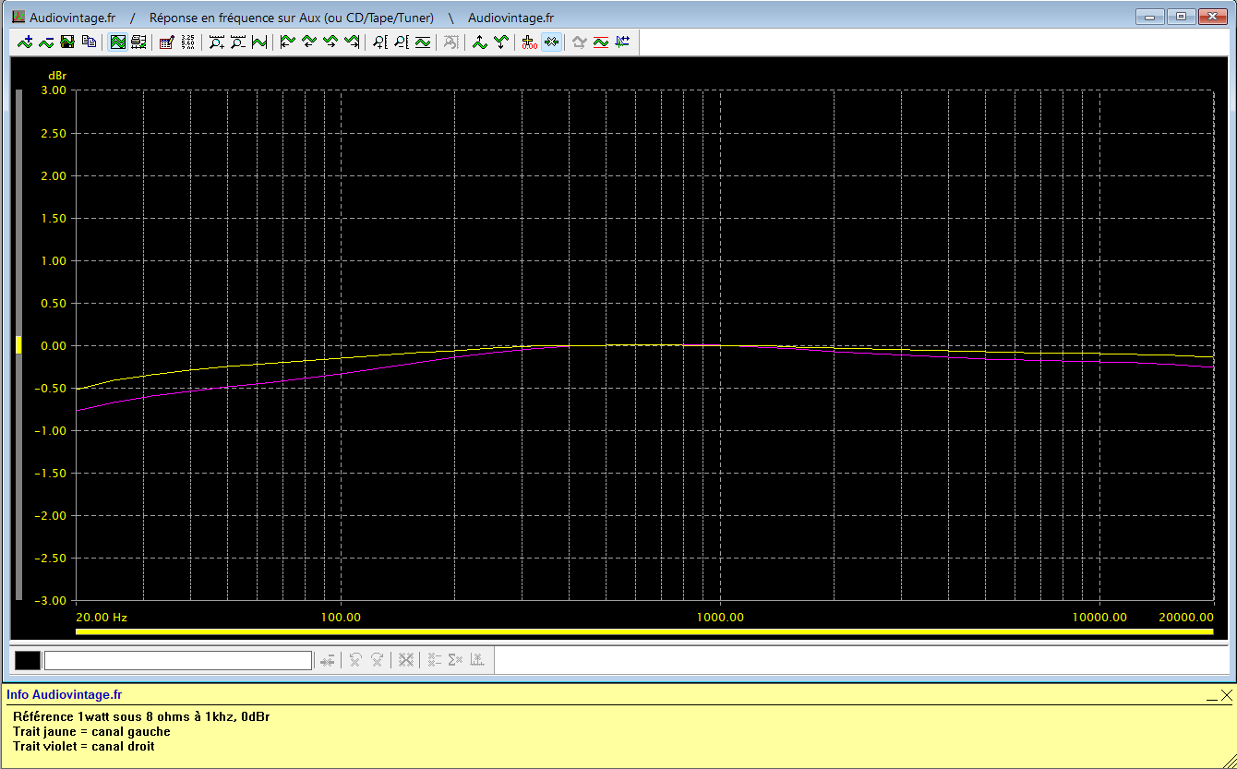Close the Info Audiovintage.fr panel
Image resolution: width=1237 pixels, height=769 pixels.
[x=1226, y=695]
